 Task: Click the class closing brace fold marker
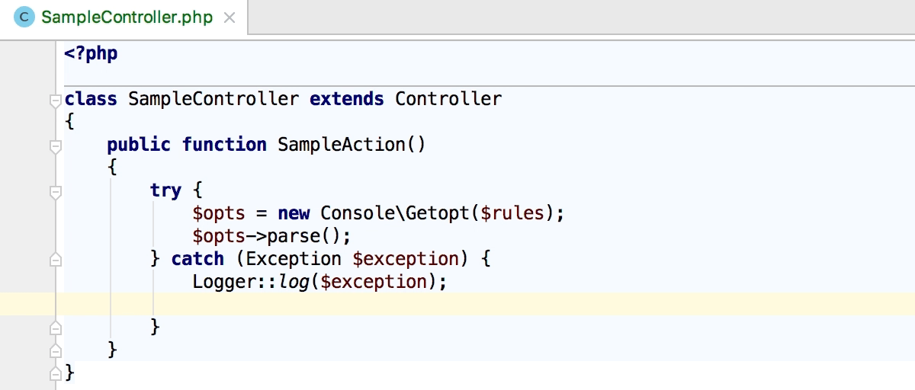coord(55,374)
